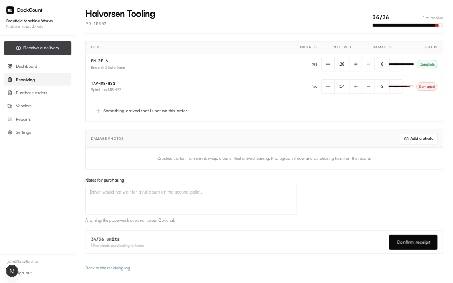Click the Dashboard grid icon
This screenshot has width=453, height=283.
(x=10, y=66)
